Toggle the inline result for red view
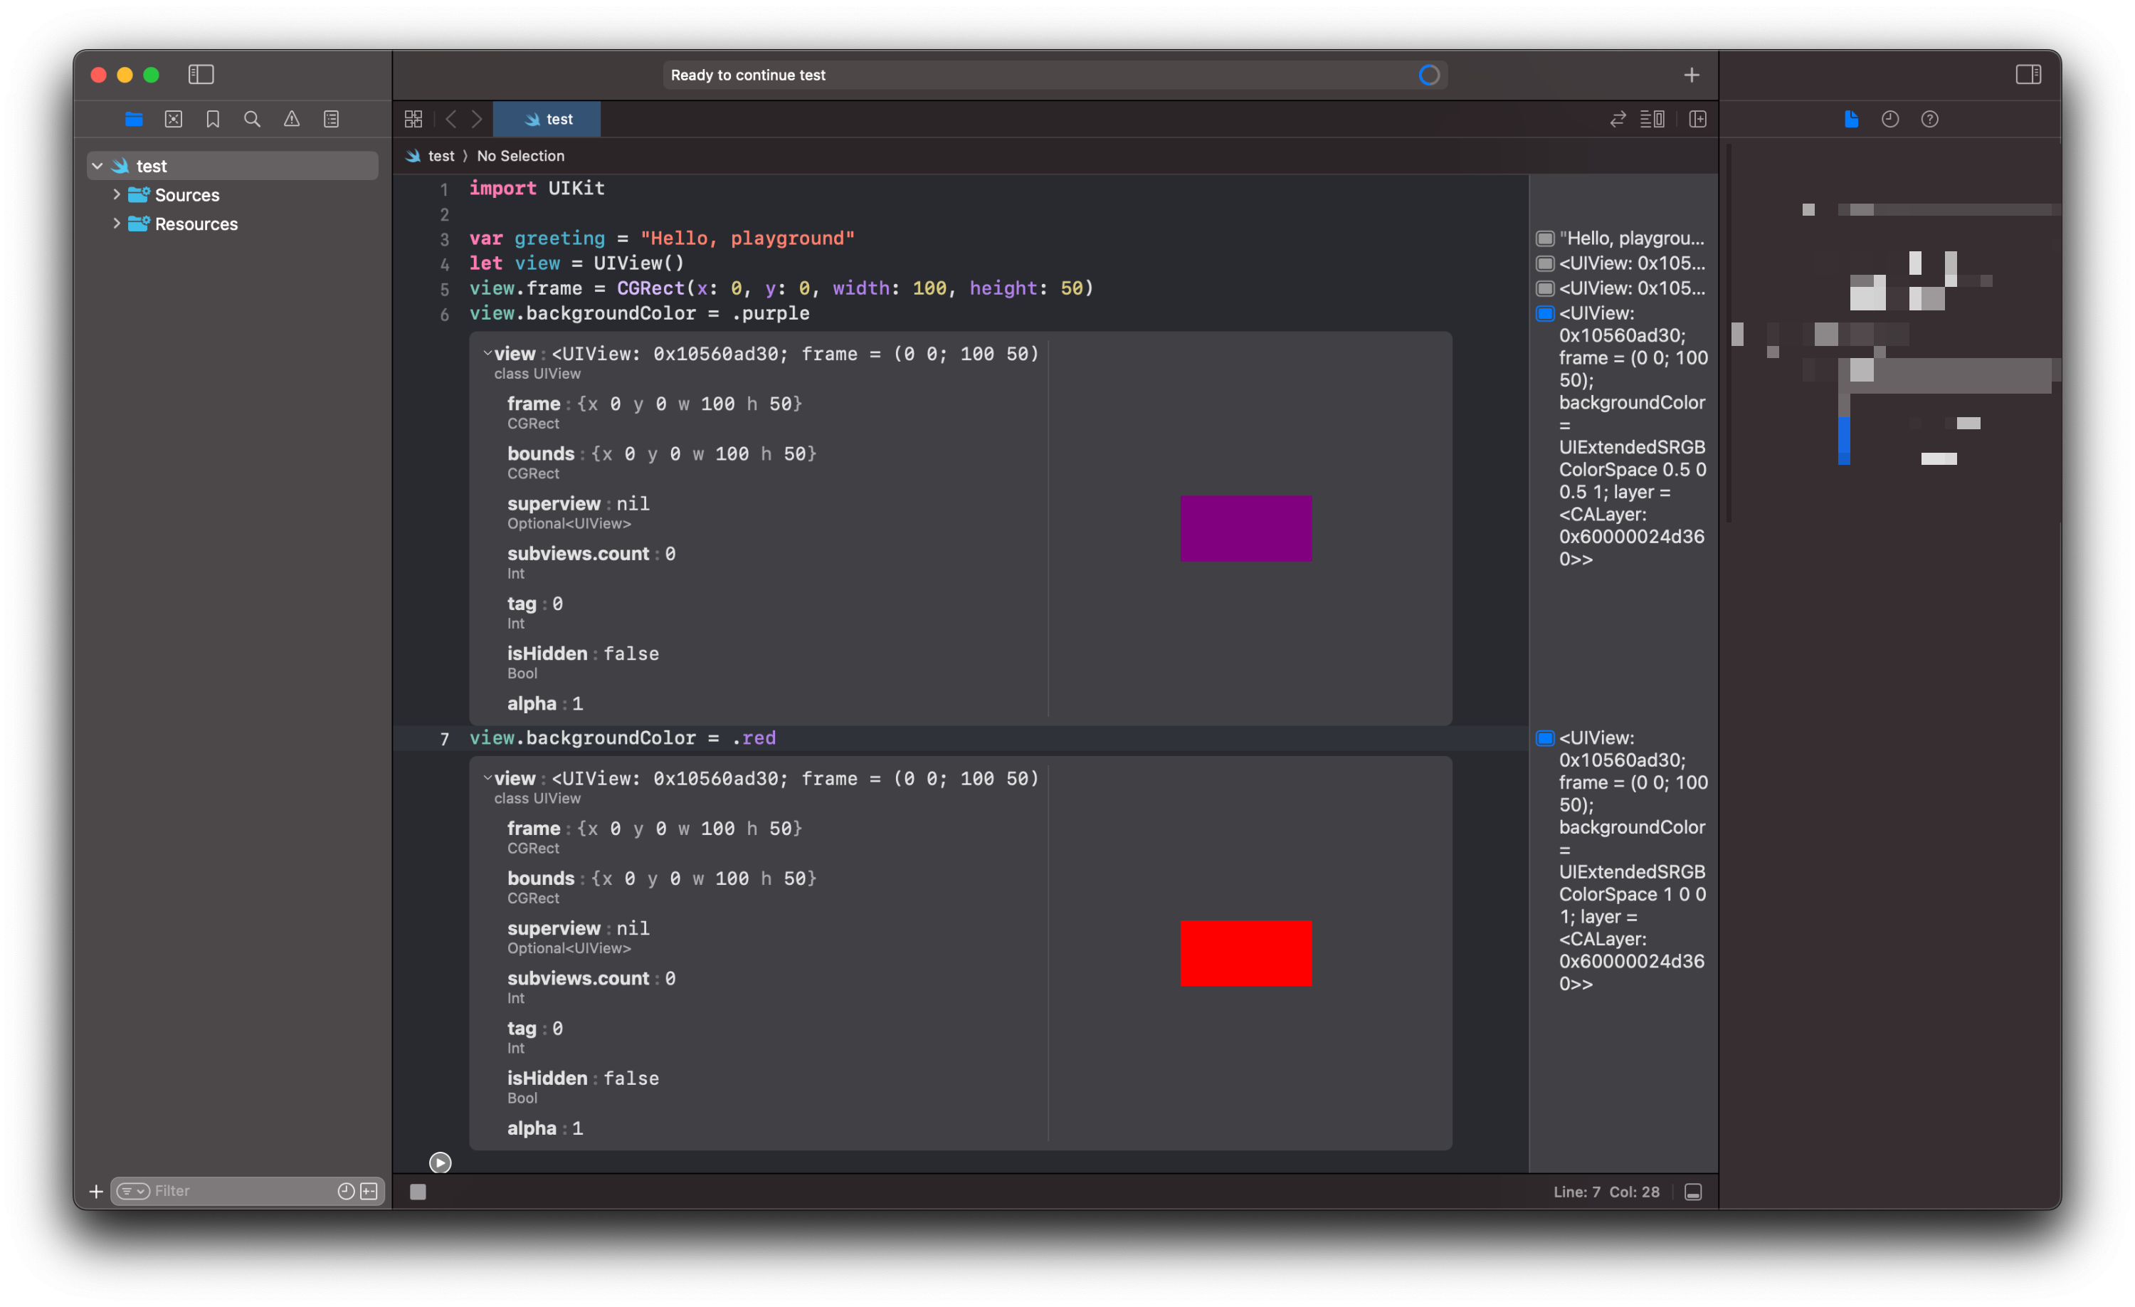The width and height of the screenshot is (2135, 1307). [1545, 738]
